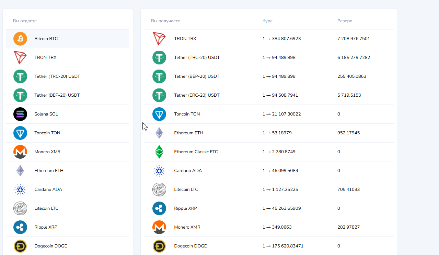Click the rate 1 → 45 263.65909

[x=282, y=208]
